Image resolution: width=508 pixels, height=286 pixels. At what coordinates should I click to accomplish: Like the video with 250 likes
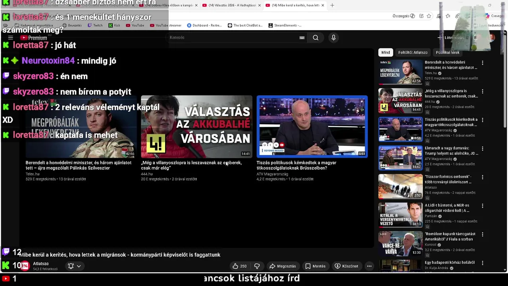(x=239, y=266)
